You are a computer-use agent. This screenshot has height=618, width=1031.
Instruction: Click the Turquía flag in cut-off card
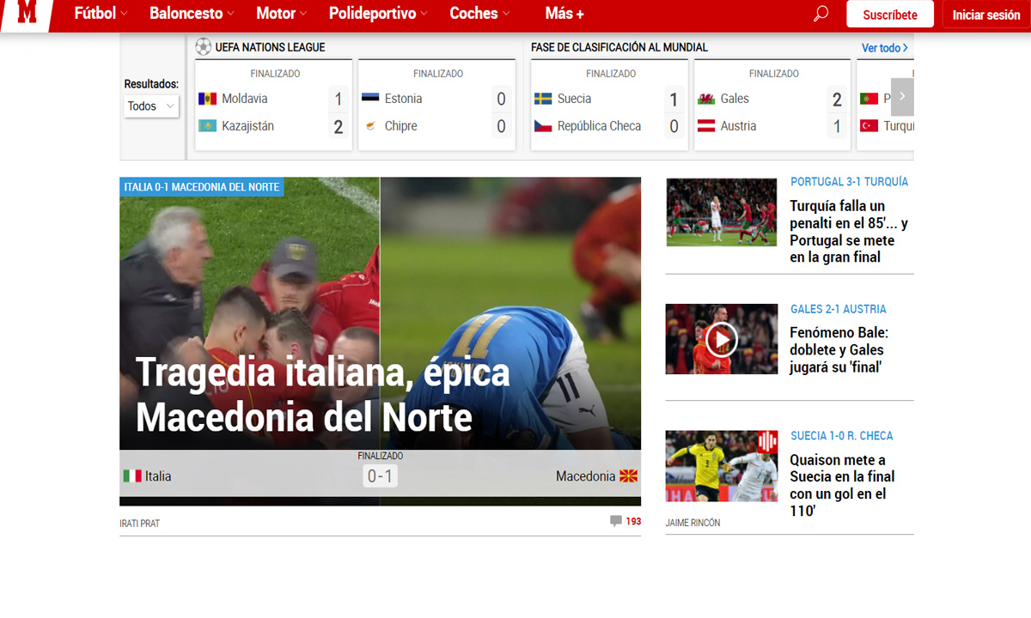tap(869, 126)
